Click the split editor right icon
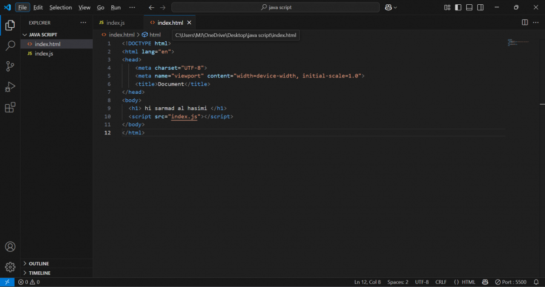Image resolution: width=545 pixels, height=287 pixels. coord(524,22)
